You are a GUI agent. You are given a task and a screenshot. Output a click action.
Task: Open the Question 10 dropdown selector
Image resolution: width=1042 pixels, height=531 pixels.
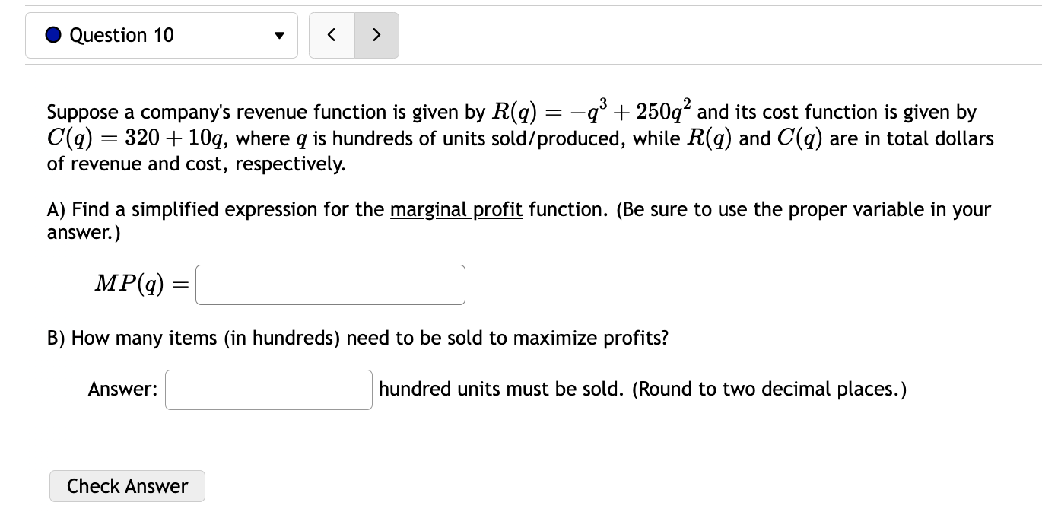click(160, 35)
